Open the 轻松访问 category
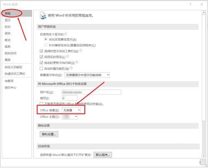This screenshot has width=208, height=168. tap(10, 53)
